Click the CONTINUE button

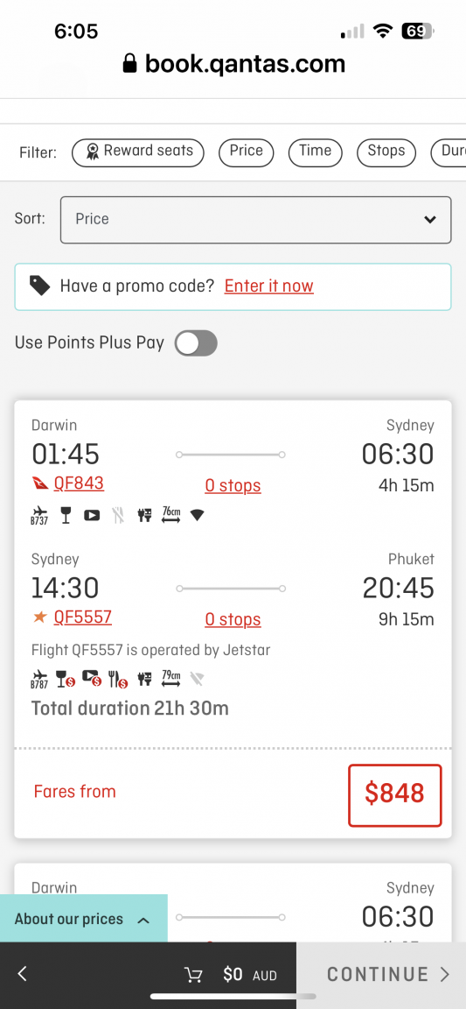(x=381, y=975)
